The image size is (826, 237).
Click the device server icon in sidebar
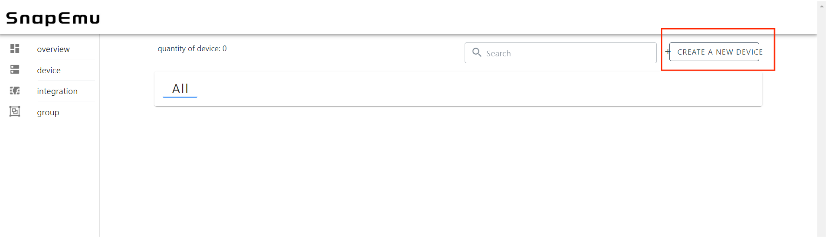pyautogui.click(x=15, y=69)
